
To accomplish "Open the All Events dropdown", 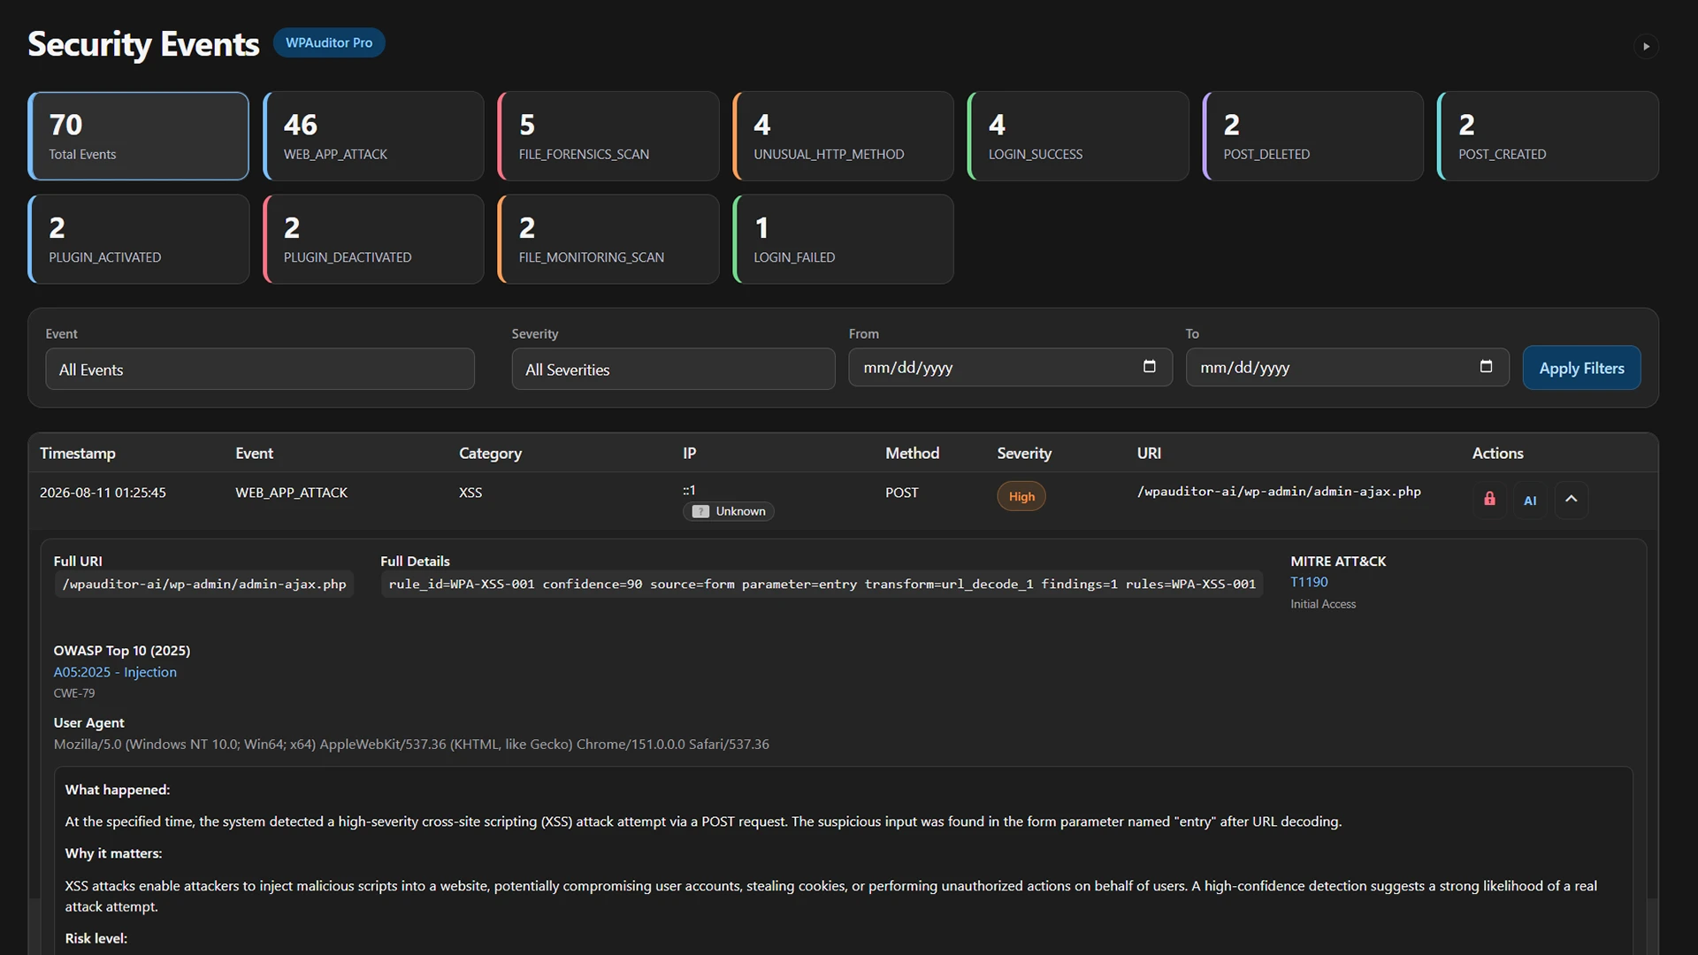I will (x=260, y=369).
